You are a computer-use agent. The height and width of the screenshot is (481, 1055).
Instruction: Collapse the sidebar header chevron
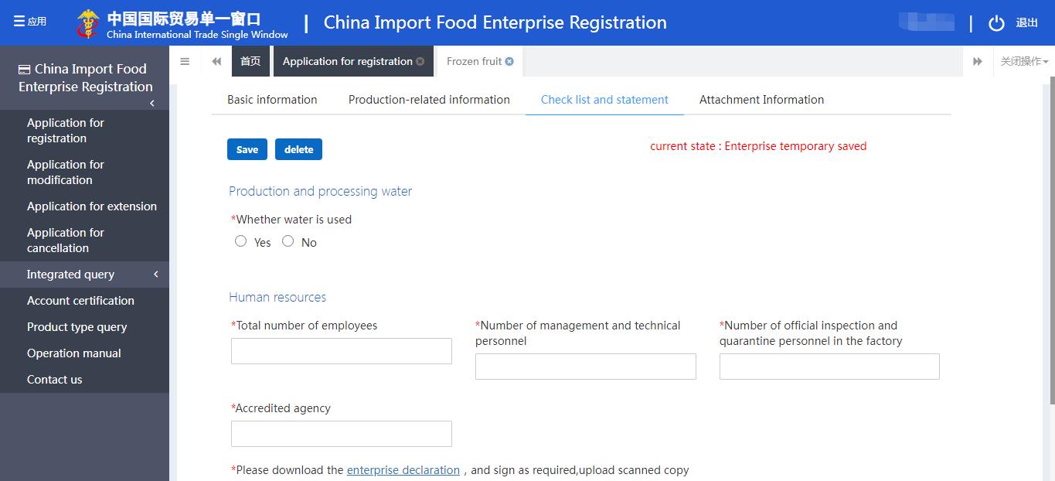click(x=152, y=103)
